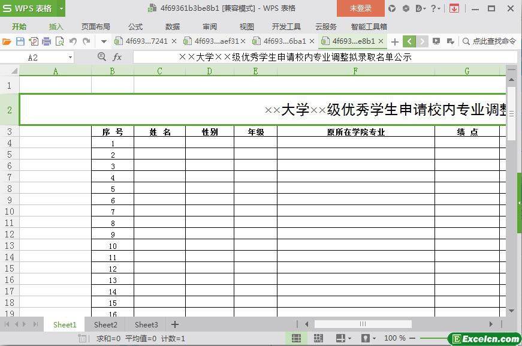Toggle Normal view in status bar

point(296,338)
